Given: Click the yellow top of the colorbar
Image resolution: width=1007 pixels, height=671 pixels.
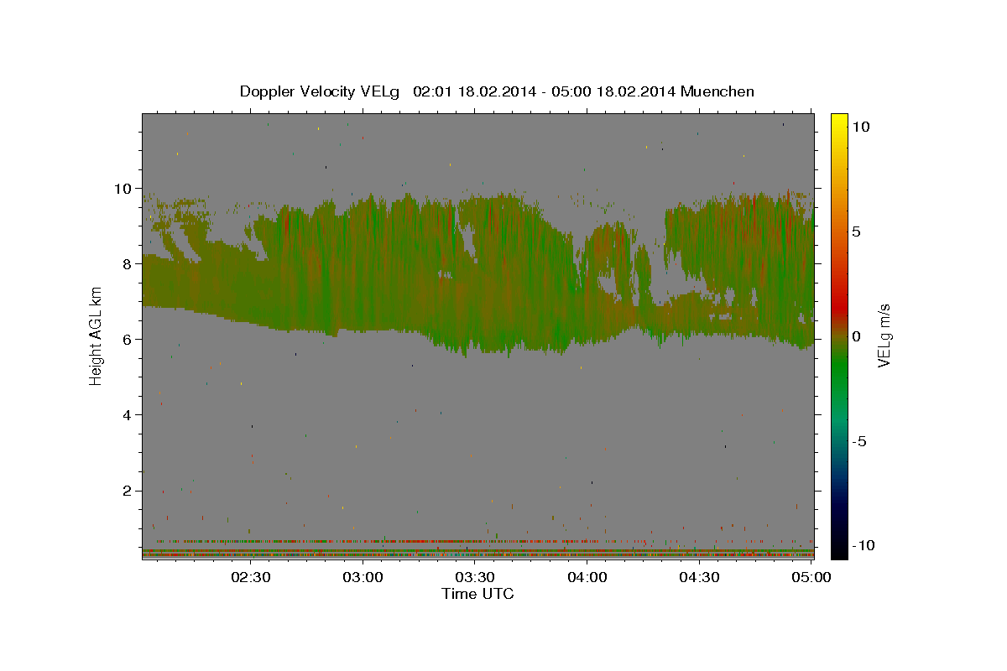Looking at the screenshot, I should click(x=838, y=122).
